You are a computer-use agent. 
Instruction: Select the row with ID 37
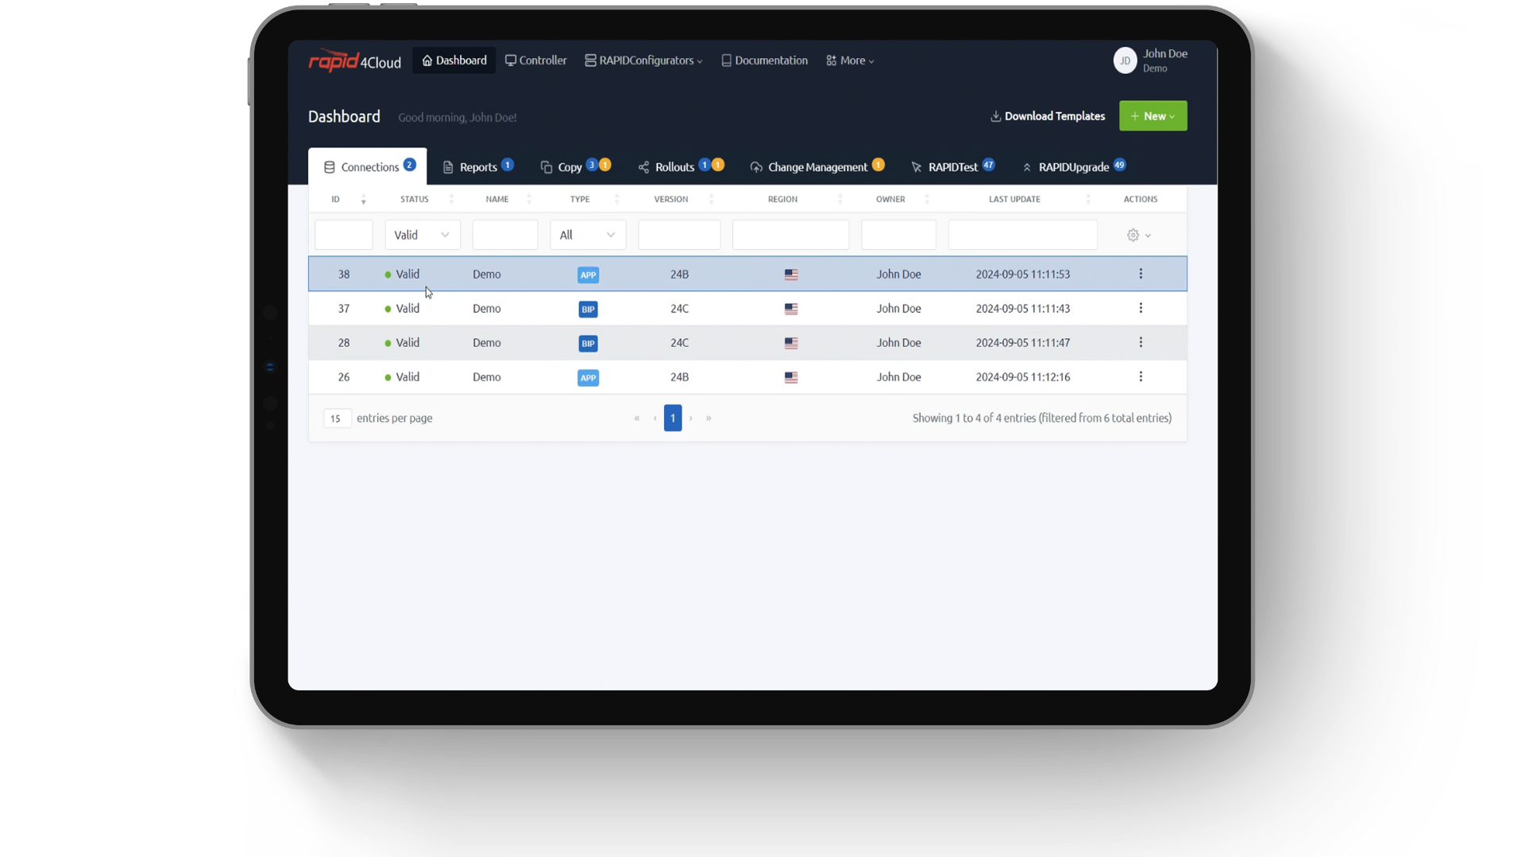point(747,308)
